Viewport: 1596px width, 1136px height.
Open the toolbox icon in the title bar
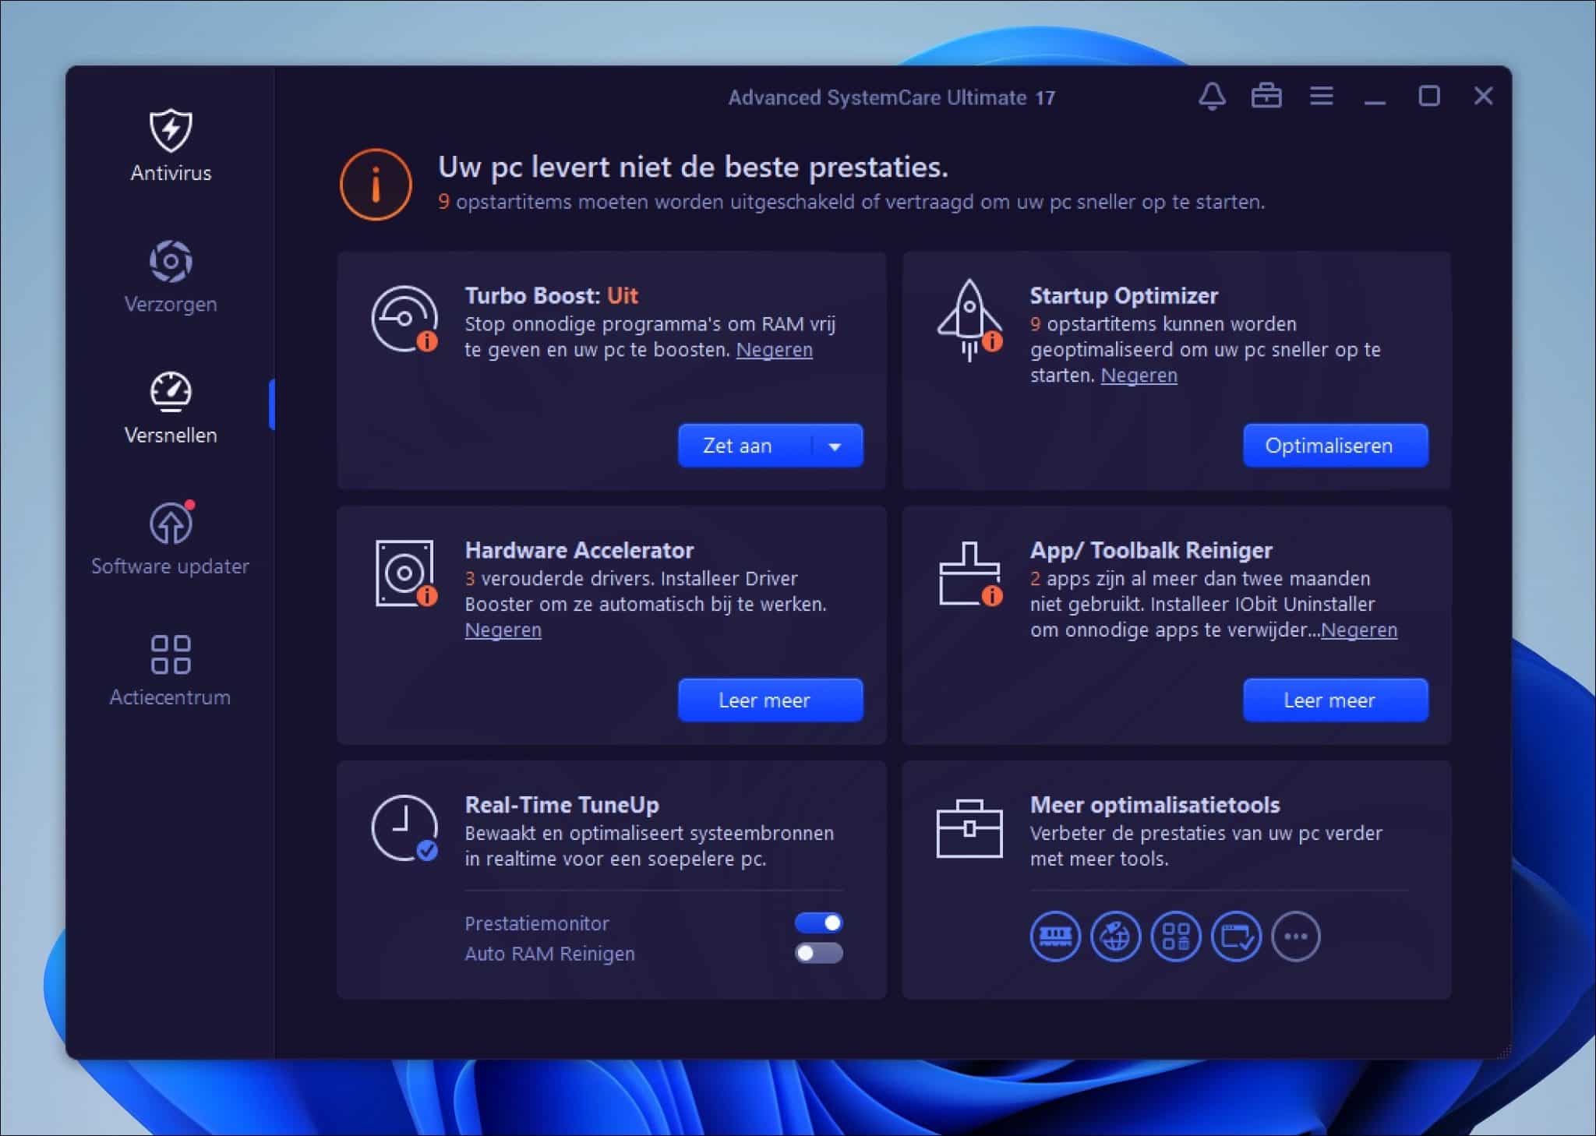pyautogui.click(x=1266, y=97)
